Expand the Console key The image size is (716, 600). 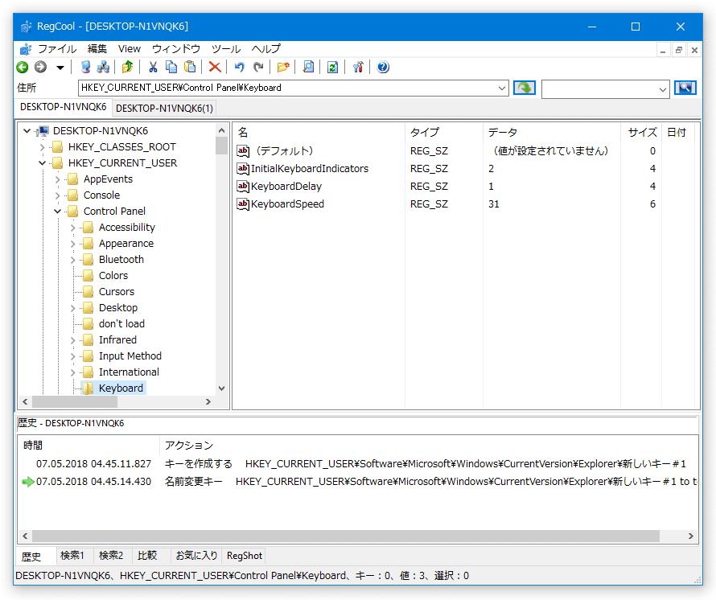coord(58,195)
